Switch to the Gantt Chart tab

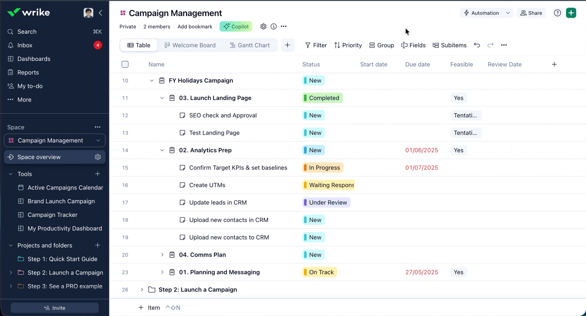tap(250, 45)
